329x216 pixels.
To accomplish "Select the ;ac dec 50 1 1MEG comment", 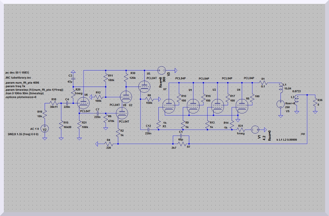I will click(x=19, y=73).
